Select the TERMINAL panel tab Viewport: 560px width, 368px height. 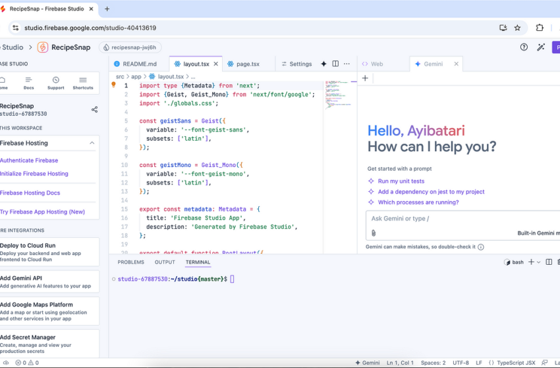tap(198, 262)
